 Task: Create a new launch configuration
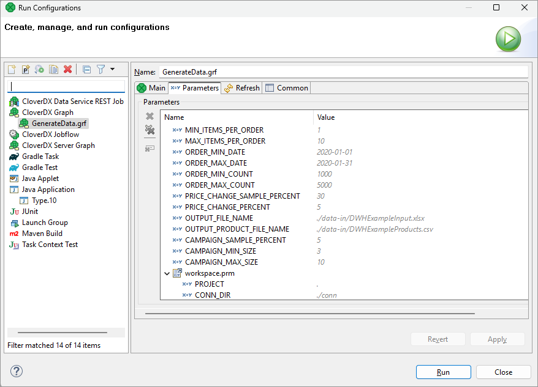[x=12, y=69]
